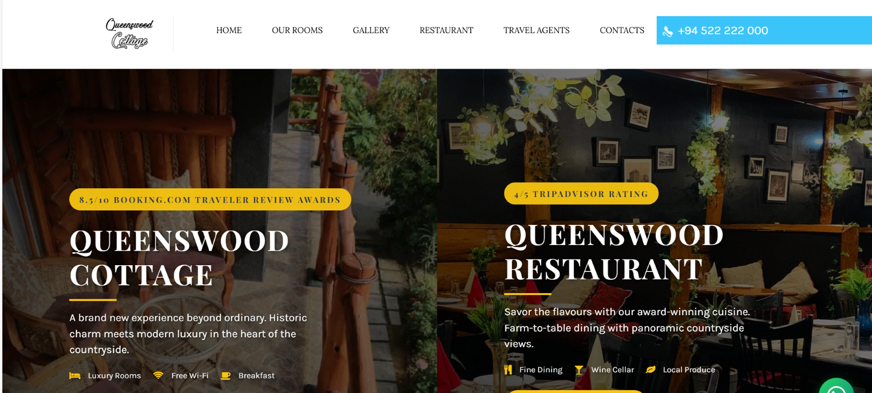
Task: Click the Luxury Rooms bed icon
Action: click(x=75, y=376)
